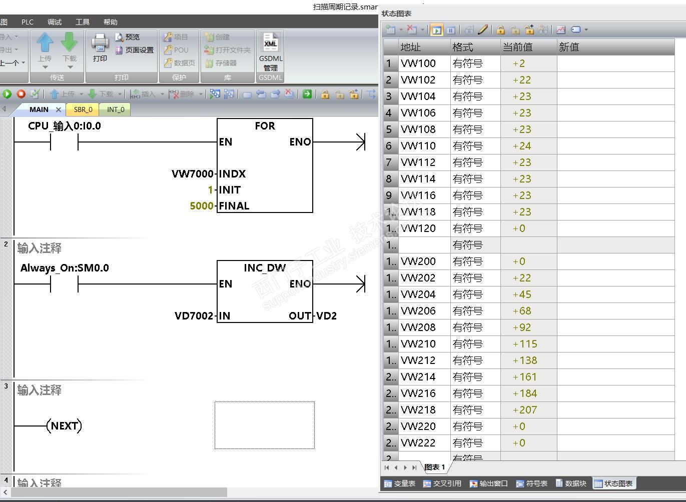The height and width of the screenshot is (502, 686).
Task: Select the MAIN editor tab
Action: 39,109
